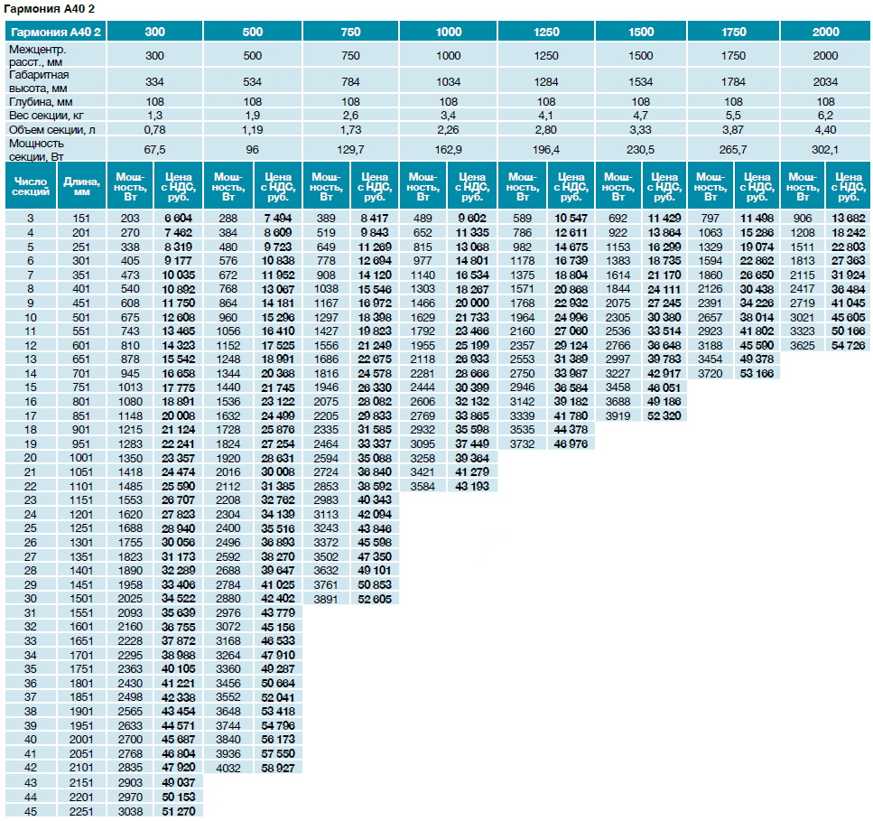873x821 pixels.
Task: Select the 'Длина, мм' column header
Action: click(81, 186)
